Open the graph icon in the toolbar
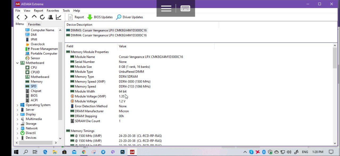The width and height of the screenshot is (340, 156). (x=58, y=17)
